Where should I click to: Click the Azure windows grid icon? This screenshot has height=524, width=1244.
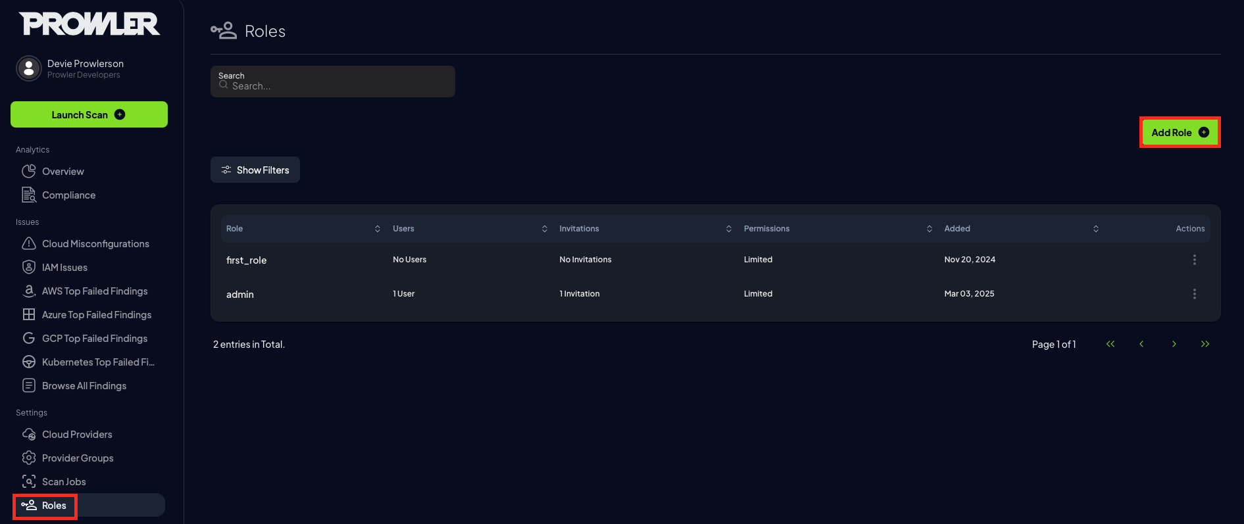click(x=29, y=314)
